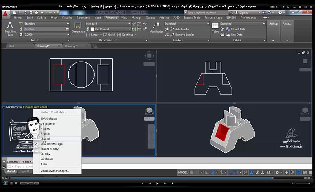Click the find text search icon
Image resolution: width=315 pixels, height=192 pixels.
(67, 29)
